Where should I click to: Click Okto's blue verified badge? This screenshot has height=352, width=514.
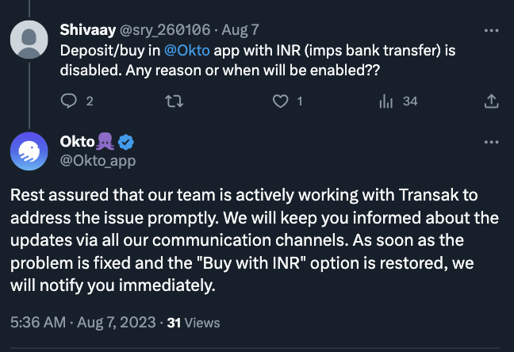125,143
